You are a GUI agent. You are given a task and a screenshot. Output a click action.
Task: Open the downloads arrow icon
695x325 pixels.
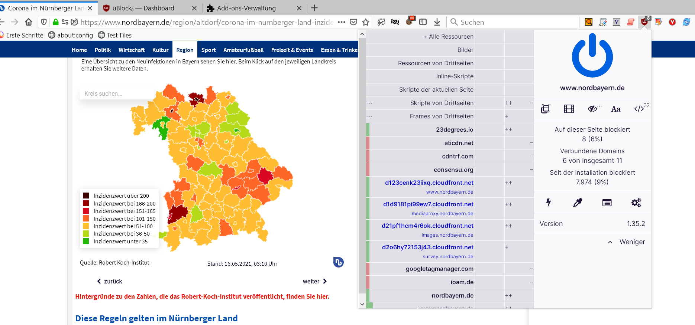[x=437, y=22]
